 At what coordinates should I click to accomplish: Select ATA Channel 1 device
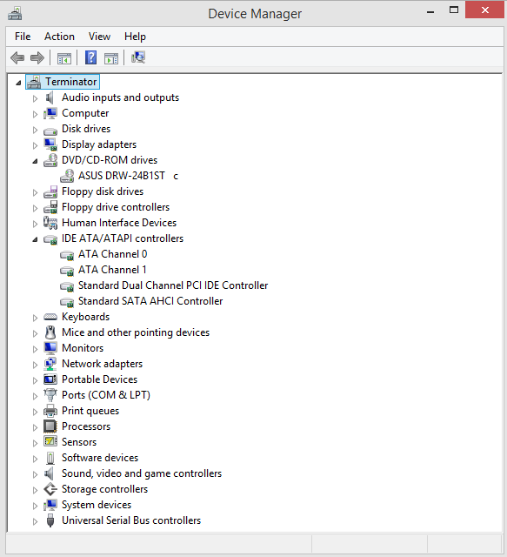click(x=112, y=270)
